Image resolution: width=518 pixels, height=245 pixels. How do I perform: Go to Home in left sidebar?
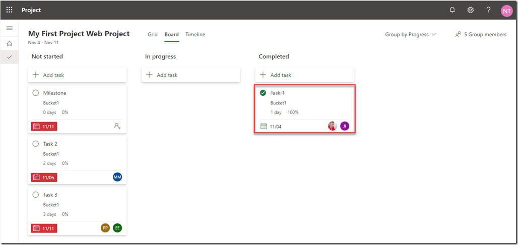point(9,44)
